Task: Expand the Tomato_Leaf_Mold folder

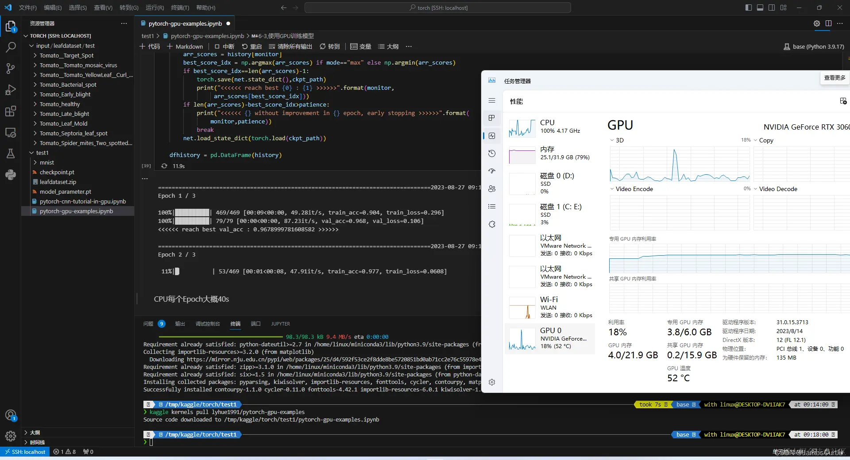Action: click(x=63, y=123)
